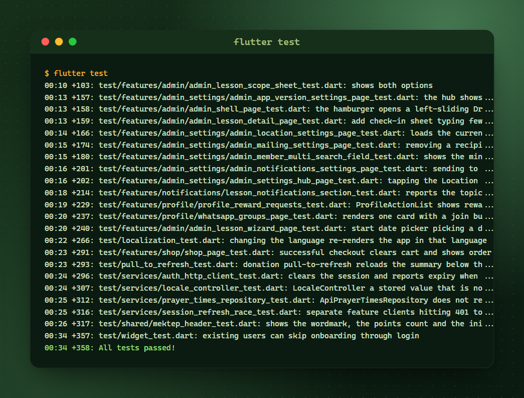Select the pull_to_refresh_test.dart line

pos(269,265)
